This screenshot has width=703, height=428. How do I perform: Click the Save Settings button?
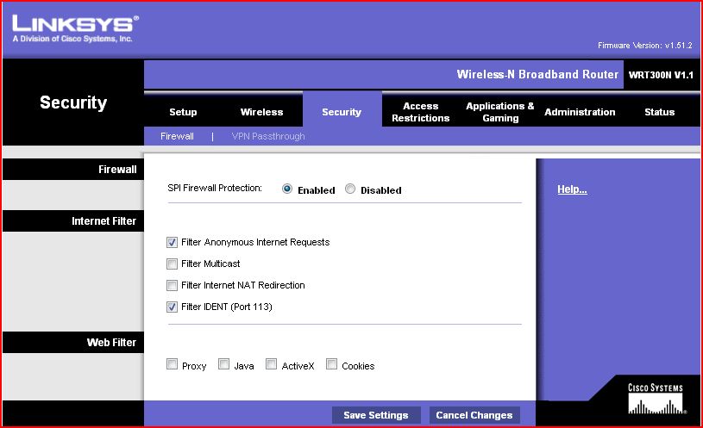click(x=376, y=415)
